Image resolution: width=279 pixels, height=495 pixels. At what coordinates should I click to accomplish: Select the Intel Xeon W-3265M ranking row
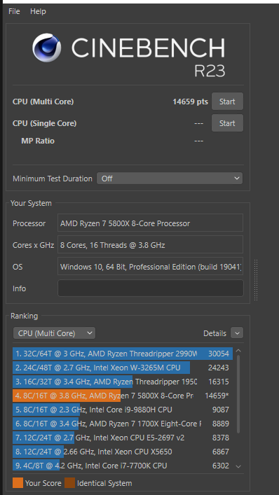pos(123,368)
